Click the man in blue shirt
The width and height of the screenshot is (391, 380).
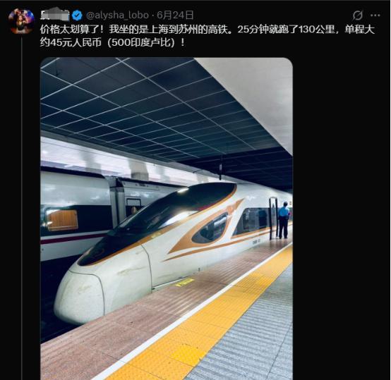click(284, 220)
